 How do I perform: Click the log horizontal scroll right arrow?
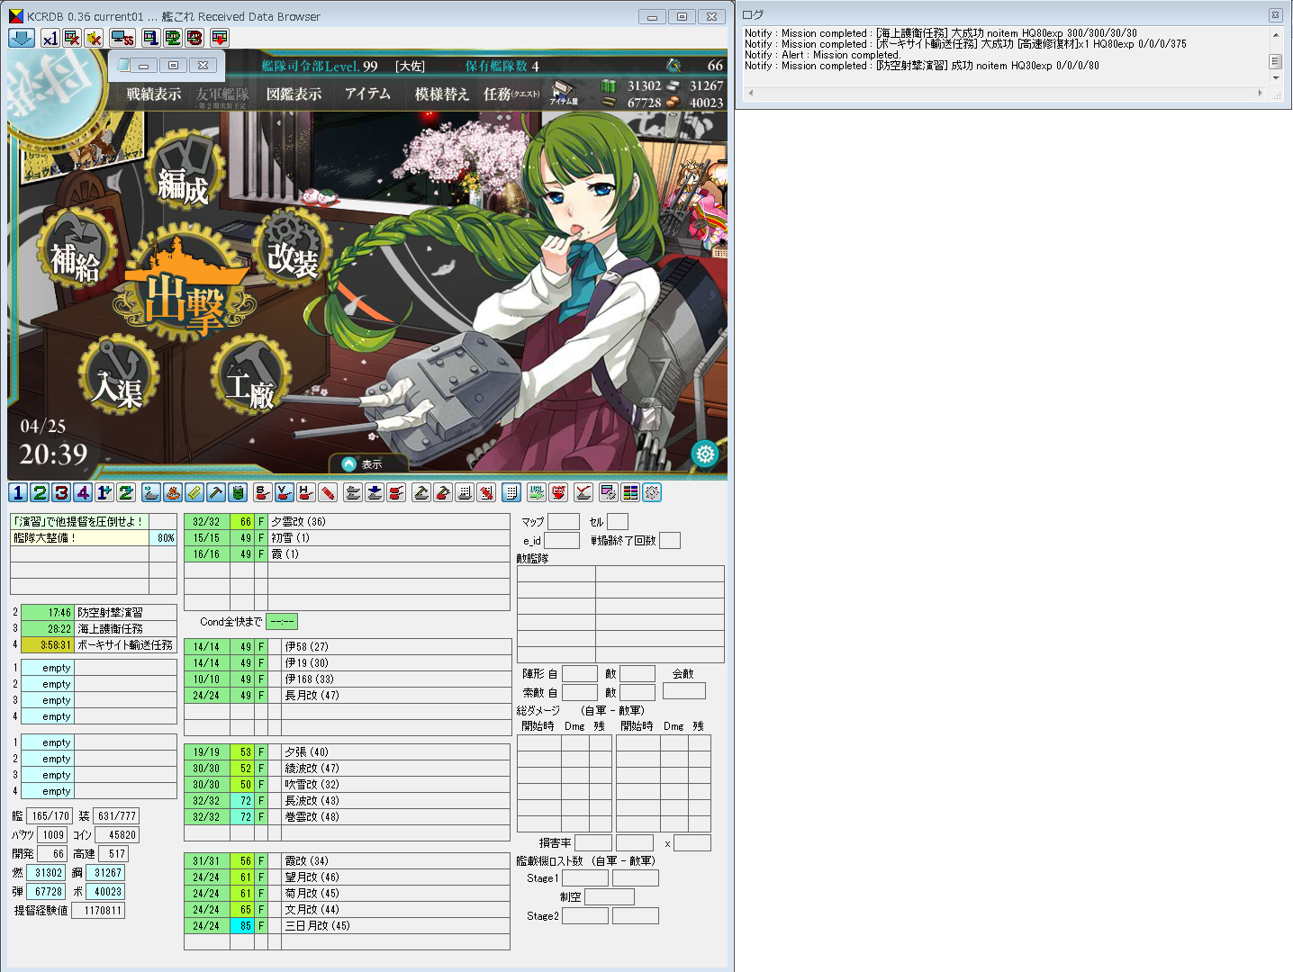tap(1260, 93)
